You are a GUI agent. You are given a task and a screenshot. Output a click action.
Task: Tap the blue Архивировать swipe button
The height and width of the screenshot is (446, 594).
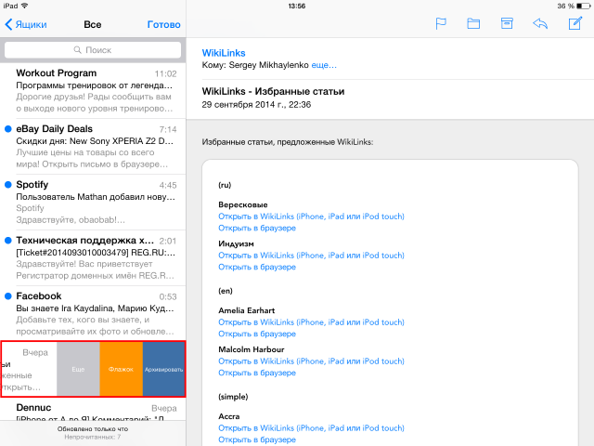pyautogui.click(x=163, y=369)
